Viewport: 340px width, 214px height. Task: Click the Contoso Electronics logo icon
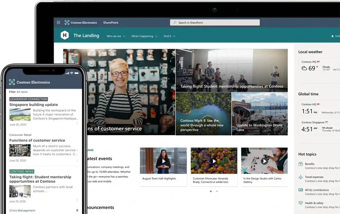coord(67,22)
